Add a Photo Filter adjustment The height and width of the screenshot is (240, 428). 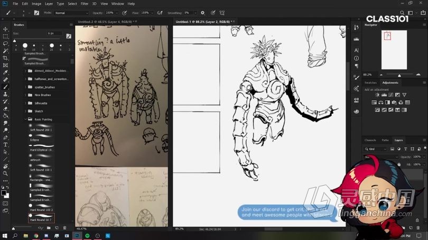394,102
